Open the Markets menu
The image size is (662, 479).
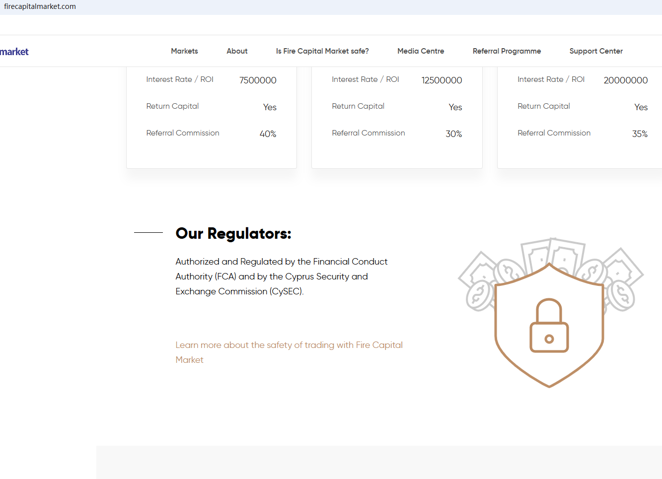[184, 51]
